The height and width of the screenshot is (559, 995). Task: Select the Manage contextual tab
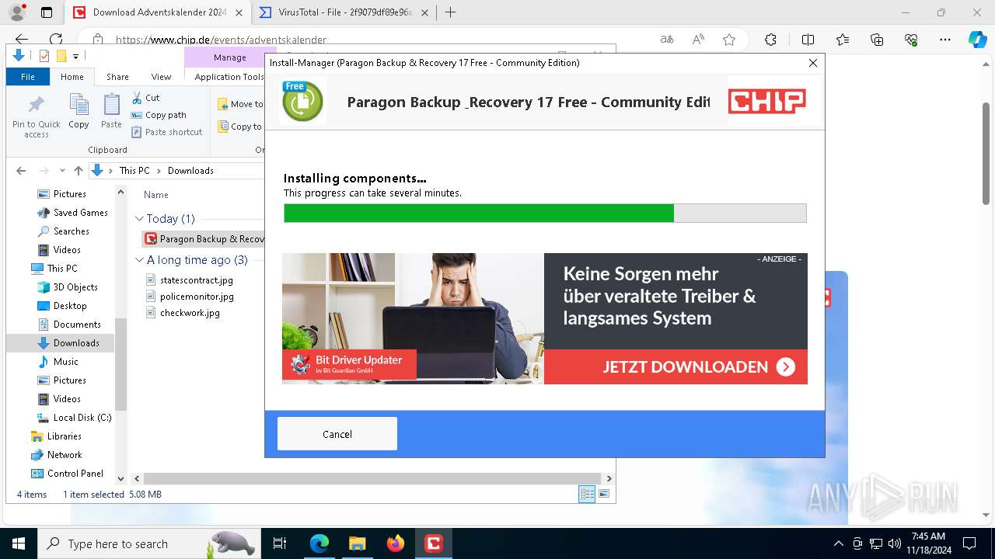229,57
